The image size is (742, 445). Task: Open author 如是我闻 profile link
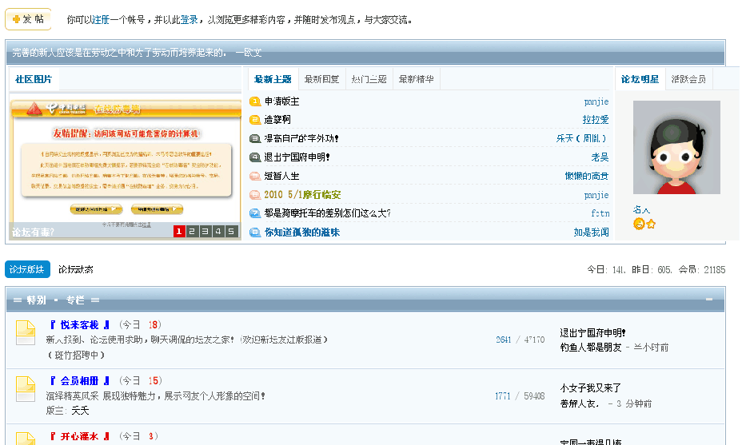tap(591, 232)
